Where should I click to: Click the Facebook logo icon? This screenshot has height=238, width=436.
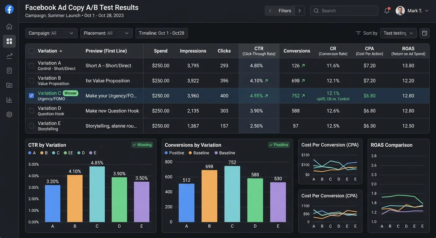tap(9, 9)
